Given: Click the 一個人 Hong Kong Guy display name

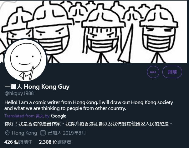Looking at the screenshot, I should (37, 86).
